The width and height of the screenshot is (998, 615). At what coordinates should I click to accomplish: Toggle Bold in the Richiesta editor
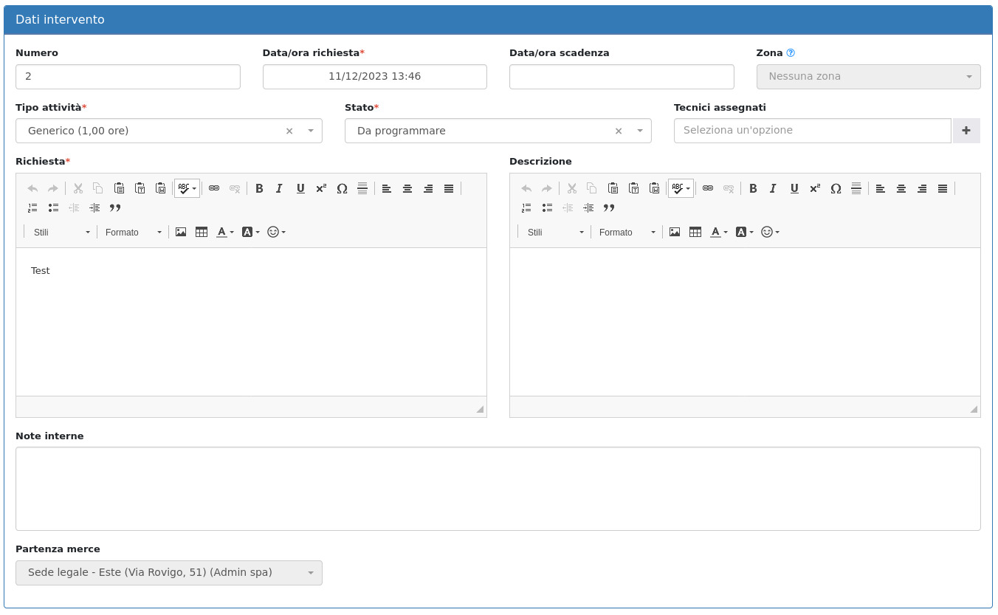coord(259,188)
